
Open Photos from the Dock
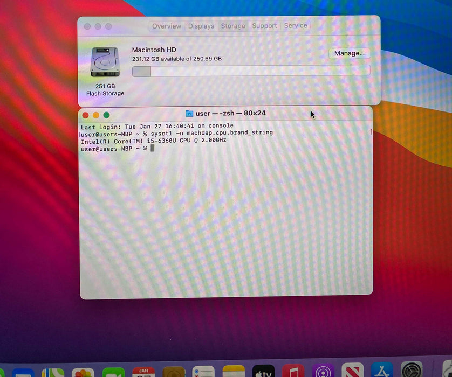[x=83, y=372]
